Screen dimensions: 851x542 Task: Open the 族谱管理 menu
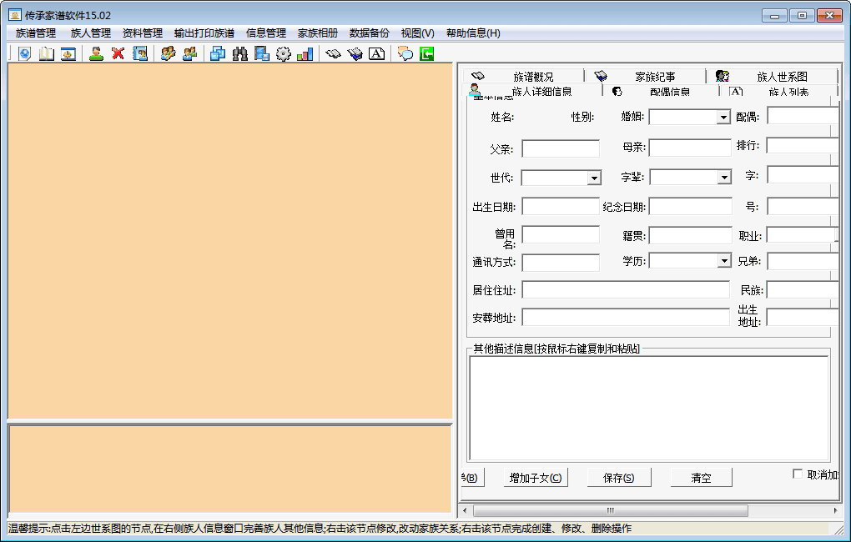pyautogui.click(x=36, y=33)
